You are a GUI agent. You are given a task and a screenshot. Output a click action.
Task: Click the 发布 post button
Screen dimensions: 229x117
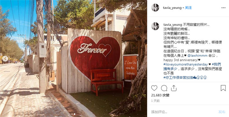pyautogui.click(x=222, y=112)
